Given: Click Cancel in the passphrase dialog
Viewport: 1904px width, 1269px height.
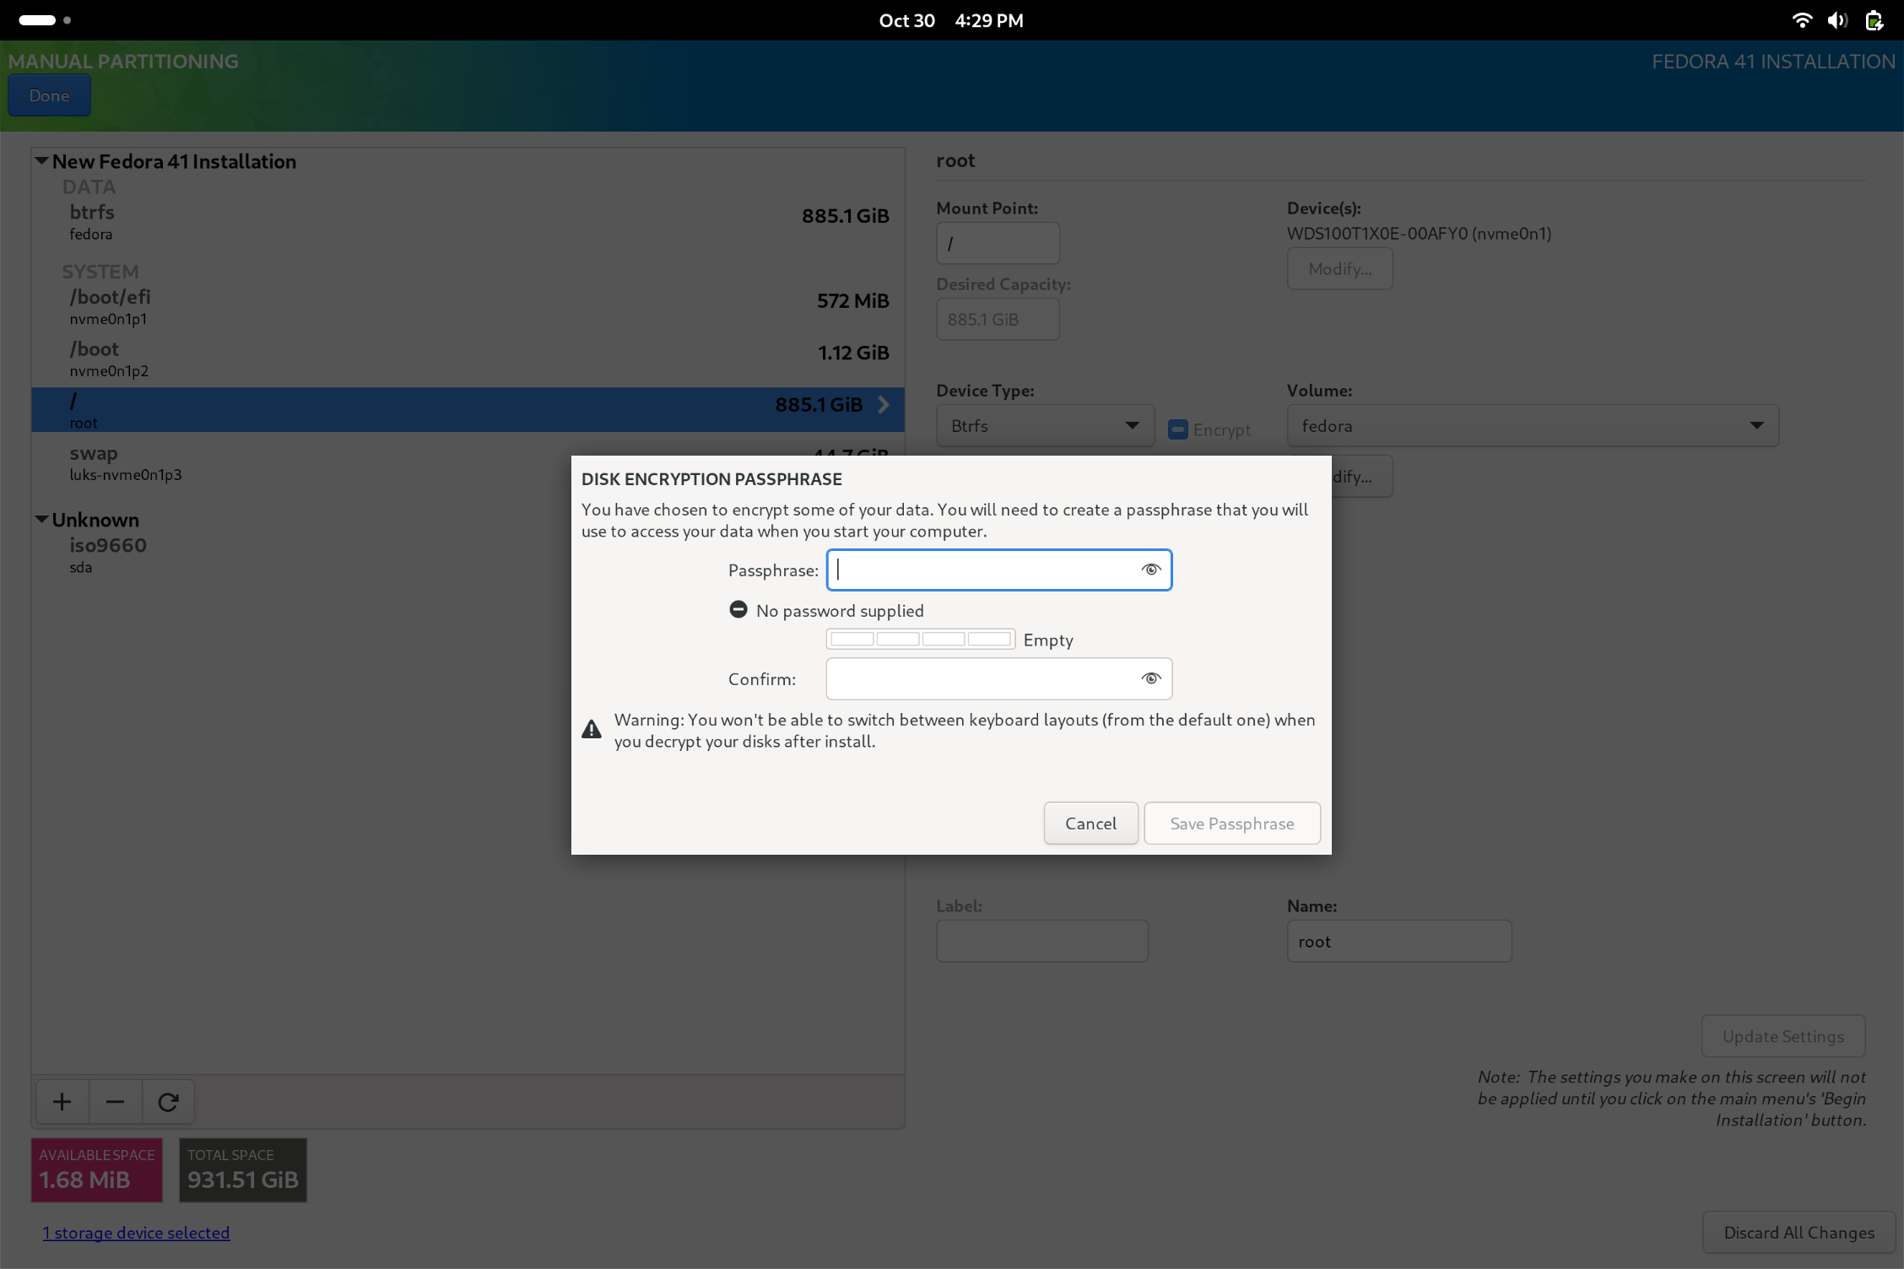Looking at the screenshot, I should [1090, 823].
